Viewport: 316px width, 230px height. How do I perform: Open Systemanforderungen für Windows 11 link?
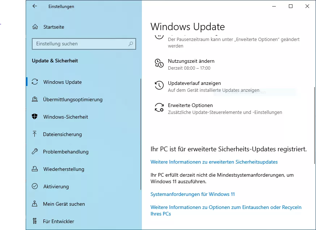(x=193, y=194)
